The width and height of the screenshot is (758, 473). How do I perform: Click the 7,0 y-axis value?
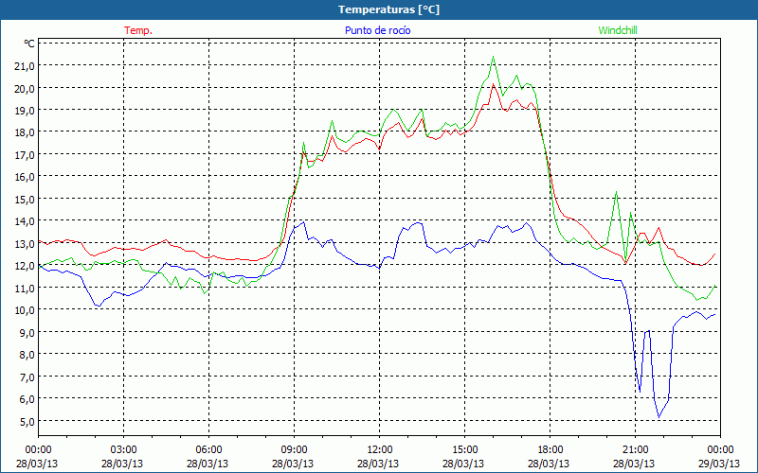tap(27, 377)
